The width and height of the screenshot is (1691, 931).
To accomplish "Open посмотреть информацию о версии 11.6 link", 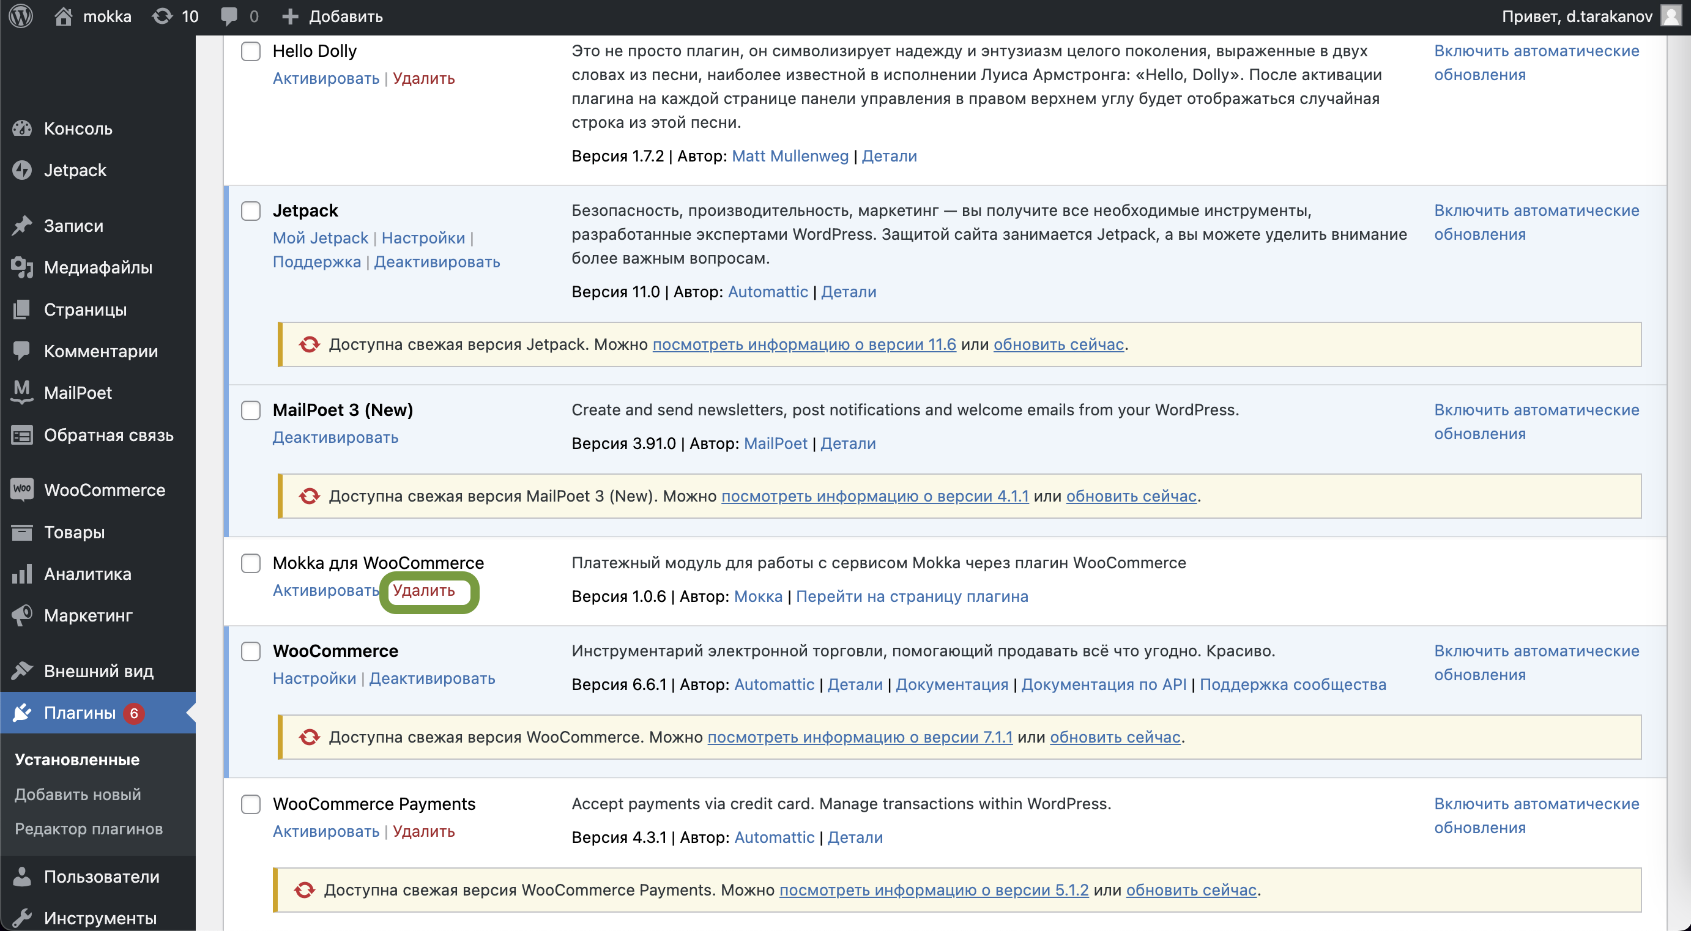I will tap(804, 345).
